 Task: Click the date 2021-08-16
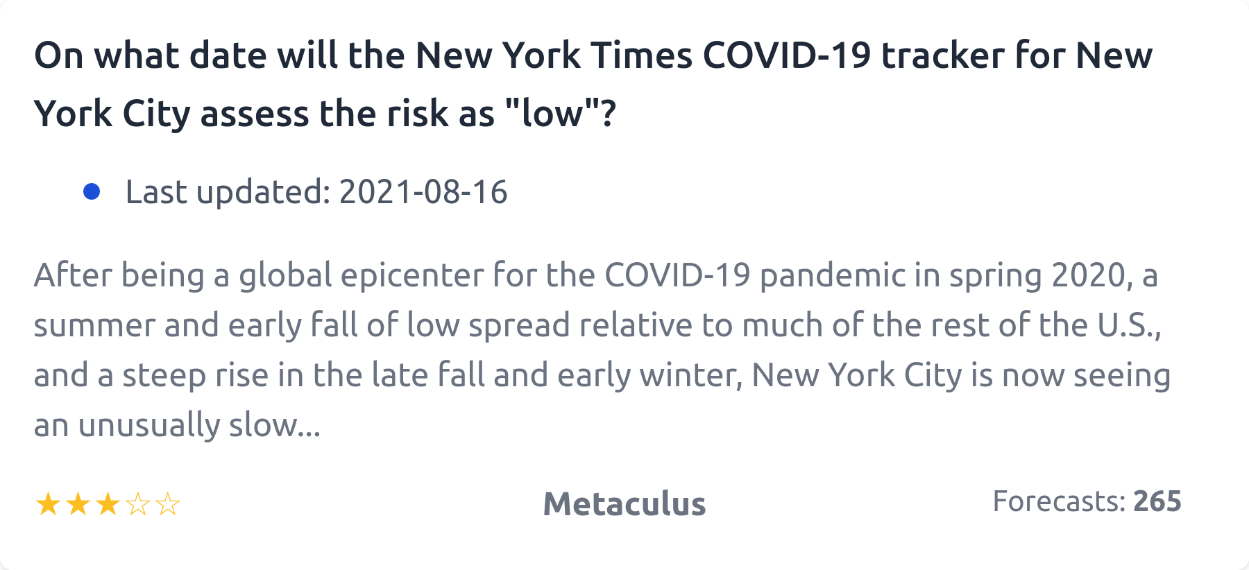point(423,192)
